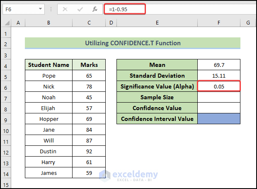The image size is (257, 189).
Task: Click the Select All corner triangle
Action: pyautogui.click(x=6, y=23)
